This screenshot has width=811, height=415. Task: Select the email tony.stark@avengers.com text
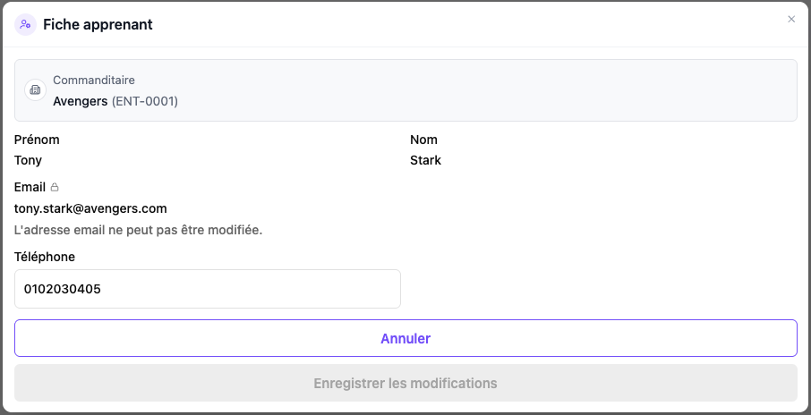[90, 208]
